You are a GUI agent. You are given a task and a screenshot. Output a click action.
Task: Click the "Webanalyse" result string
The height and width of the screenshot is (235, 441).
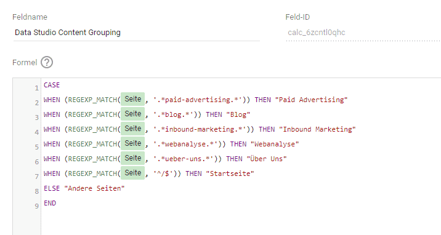pyautogui.click(x=275, y=144)
